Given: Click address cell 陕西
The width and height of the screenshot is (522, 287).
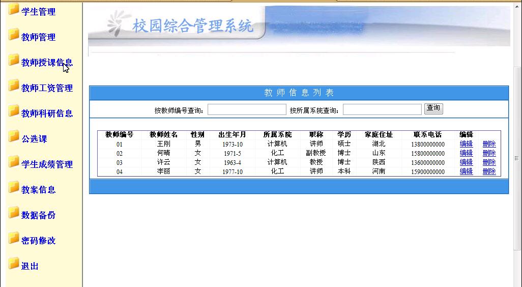Looking at the screenshot, I should [x=379, y=162].
